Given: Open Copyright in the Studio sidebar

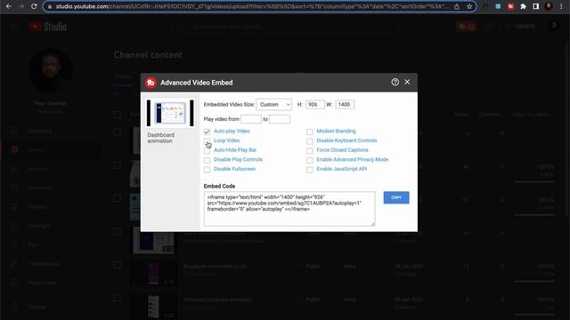Looking at the screenshot, I should (51, 225).
